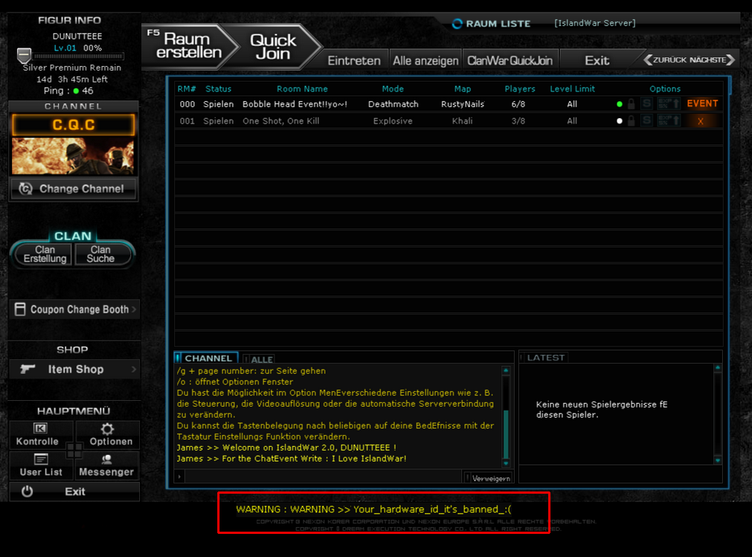Open the Item Shop
The image size is (752, 557).
74,369
